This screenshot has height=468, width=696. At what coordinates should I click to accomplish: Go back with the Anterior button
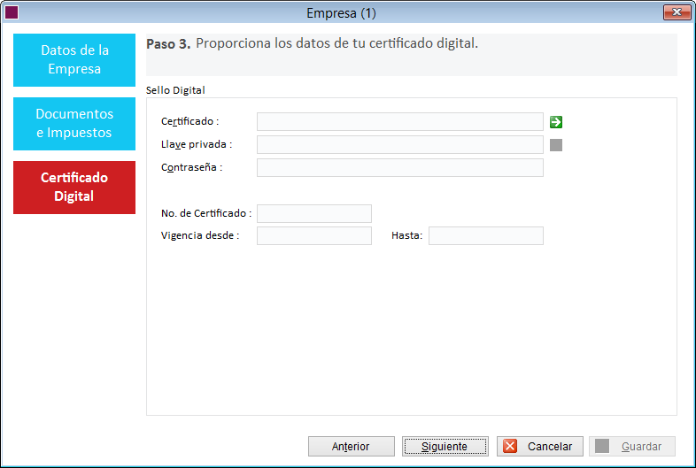coord(352,446)
